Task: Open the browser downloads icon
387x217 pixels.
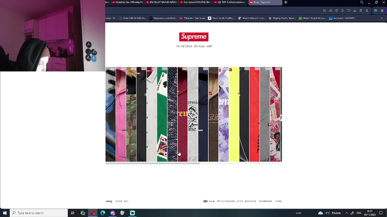Action: tap(355, 11)
